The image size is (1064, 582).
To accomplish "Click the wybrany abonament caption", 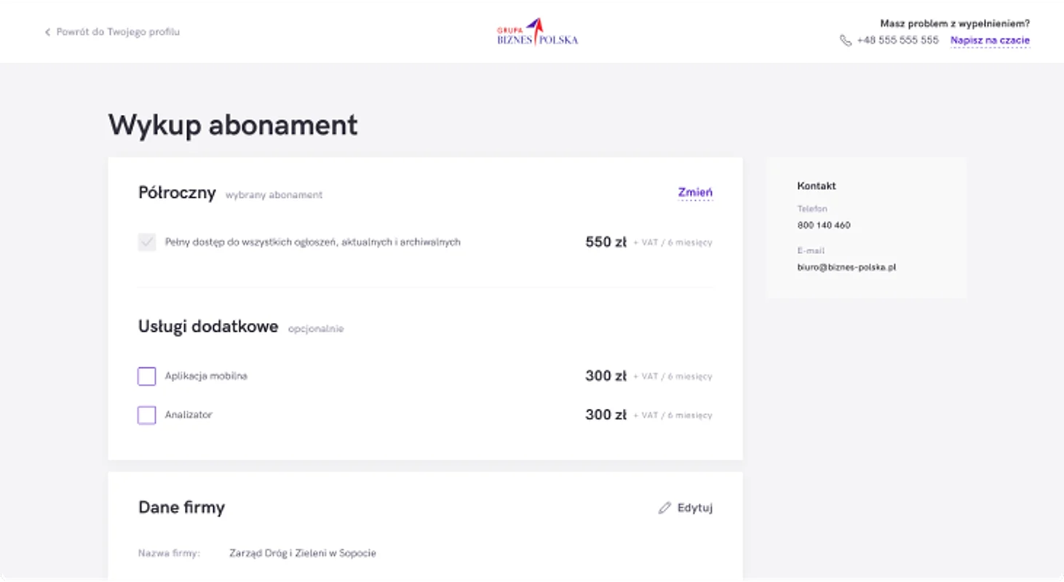I will (x=274, y=195).
